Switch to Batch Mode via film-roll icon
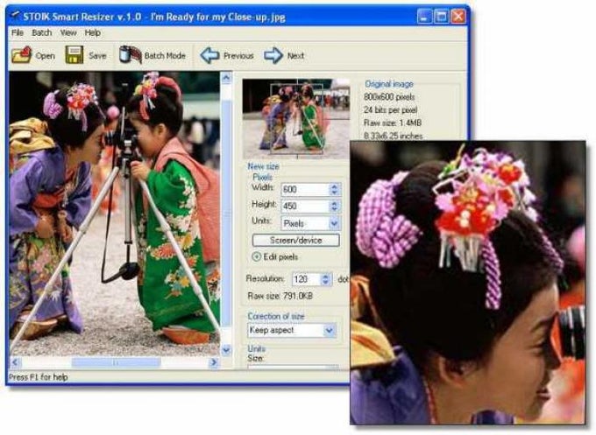This screenshot has width=596, height=435. [130, 55]
